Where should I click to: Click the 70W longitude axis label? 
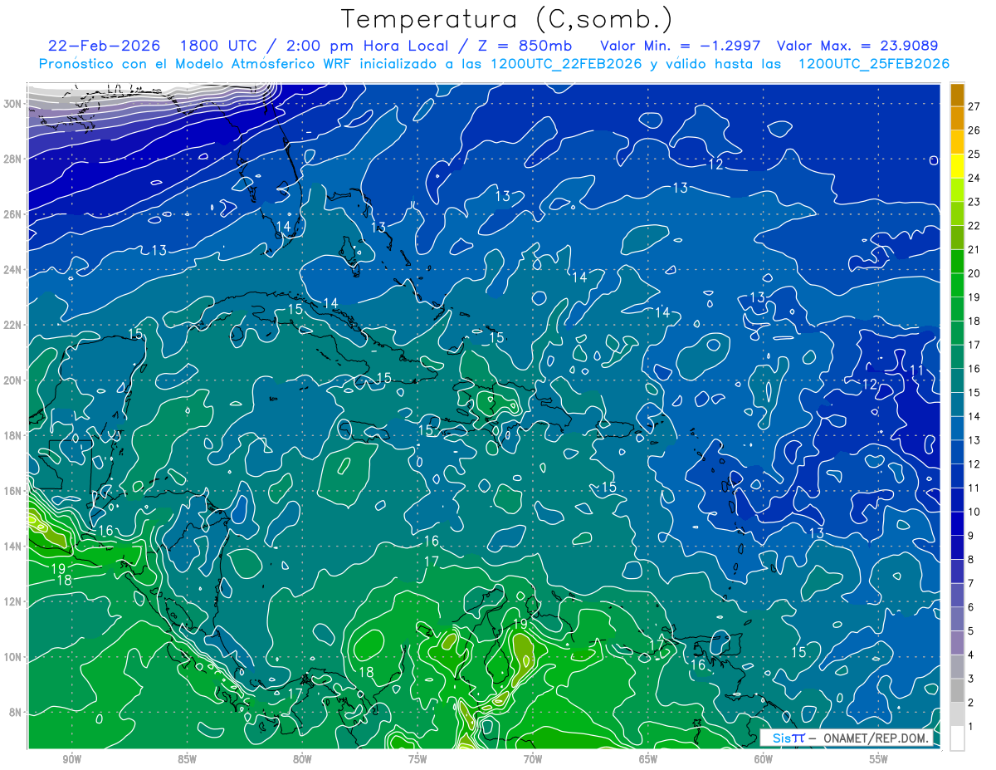pyautogui.click(x=533, y=759)
